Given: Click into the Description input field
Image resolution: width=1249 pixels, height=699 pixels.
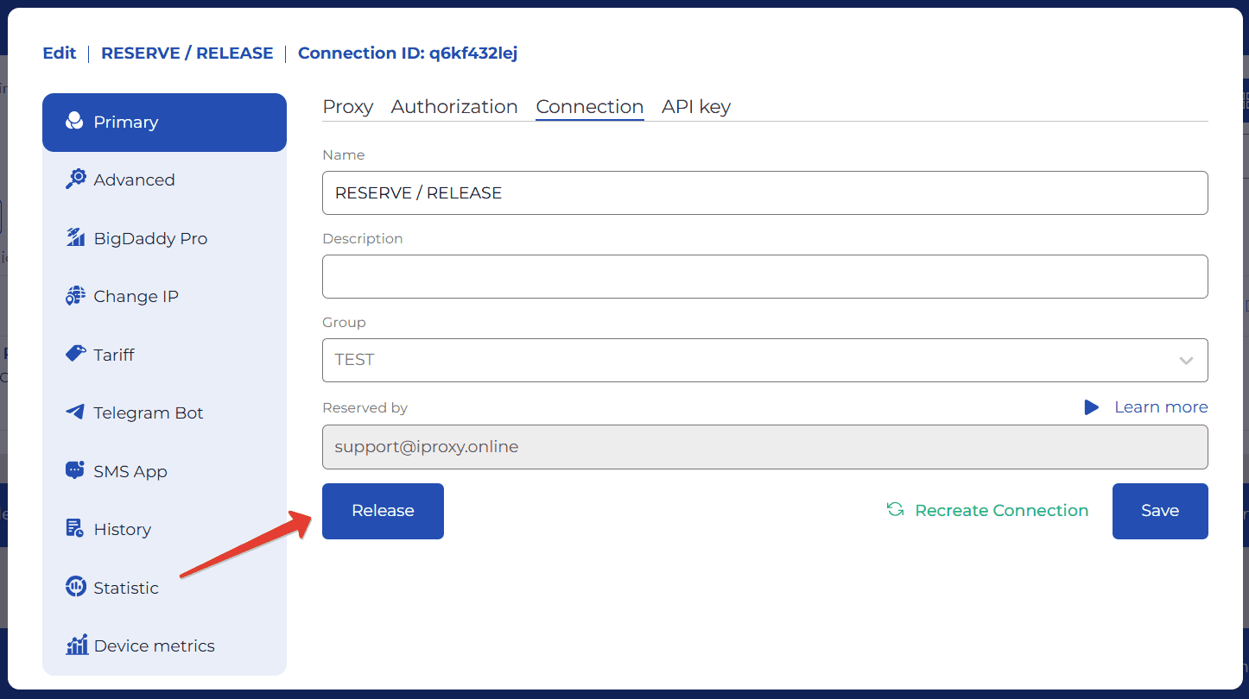Looking at the screenshot, I should click(x=764, y=276).
